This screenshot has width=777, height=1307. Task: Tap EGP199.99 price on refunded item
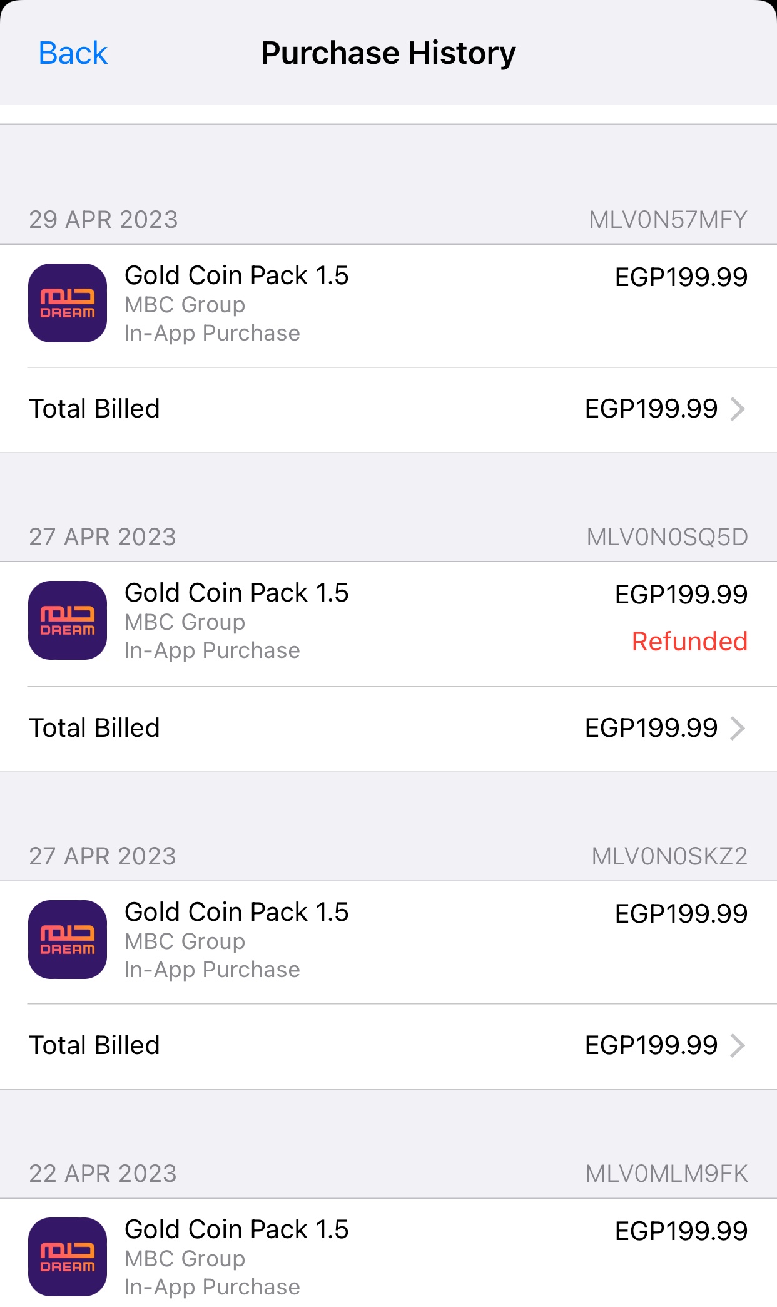point(681,595)
